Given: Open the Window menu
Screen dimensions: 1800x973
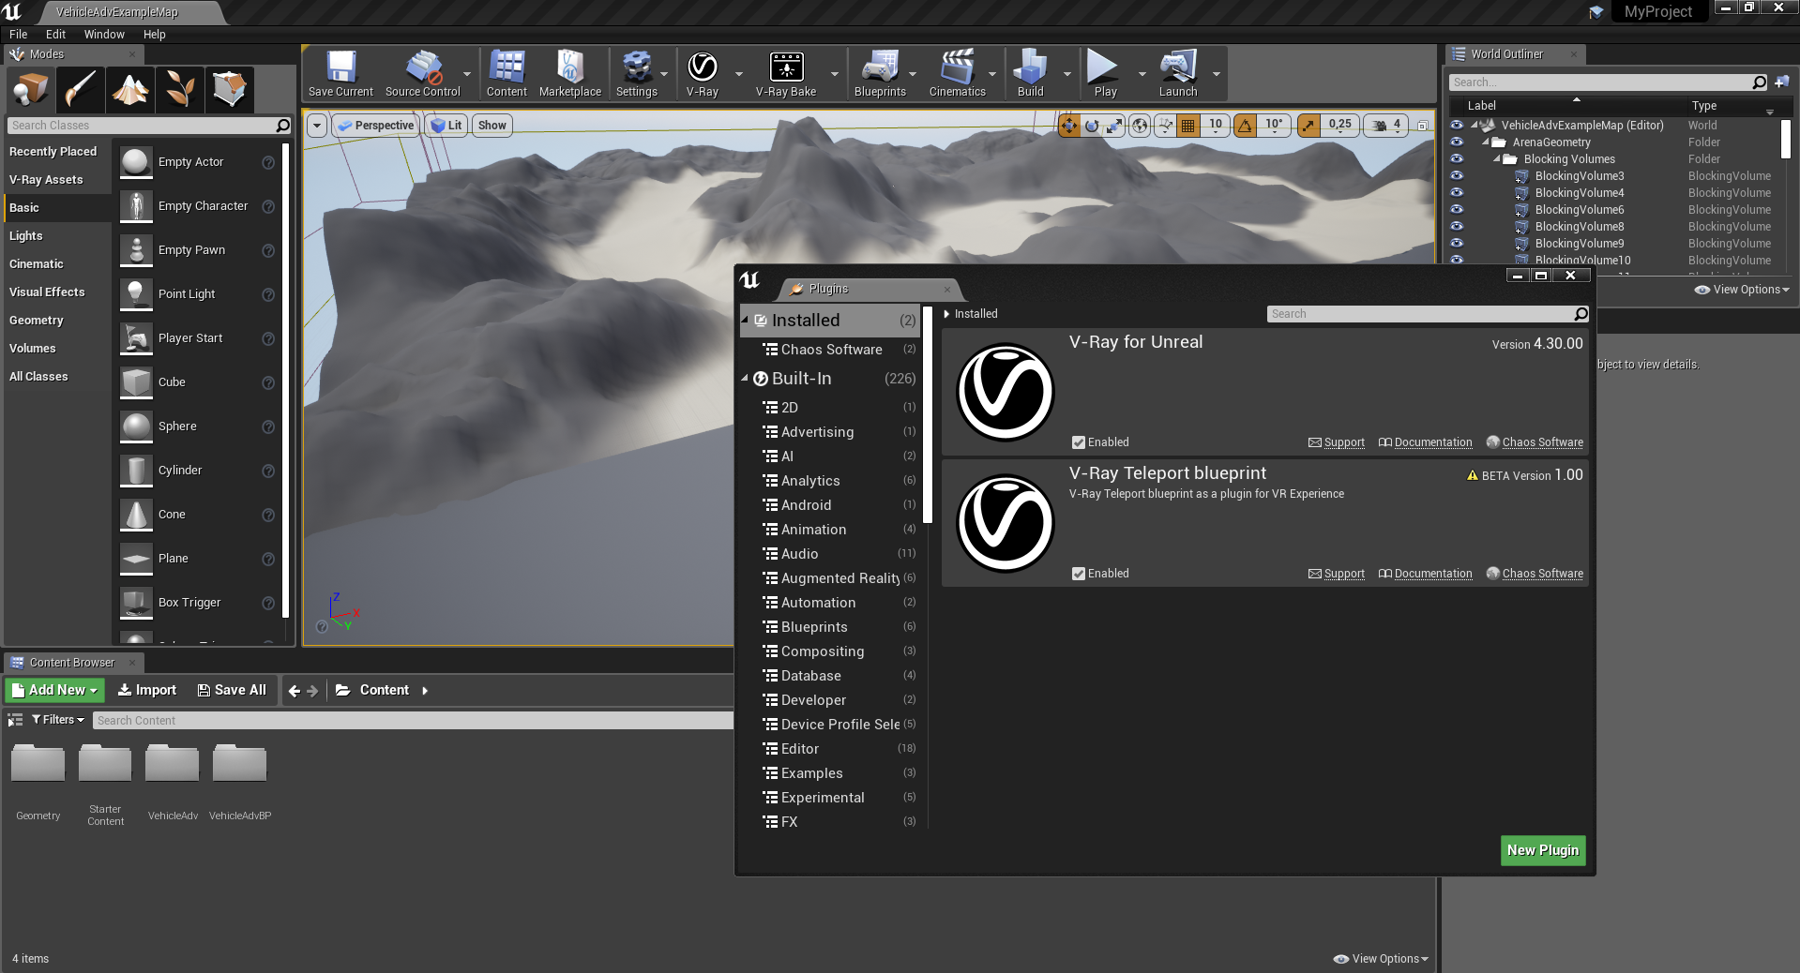Looking at the screenshot, I should [x=104, y=35].
